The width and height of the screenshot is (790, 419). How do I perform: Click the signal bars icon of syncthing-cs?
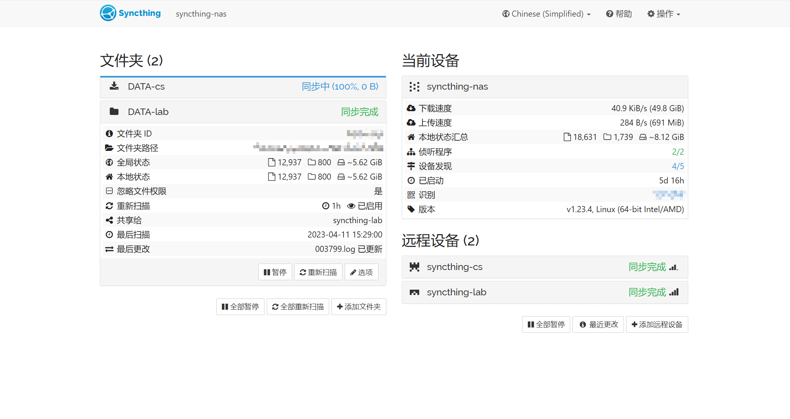674,267
